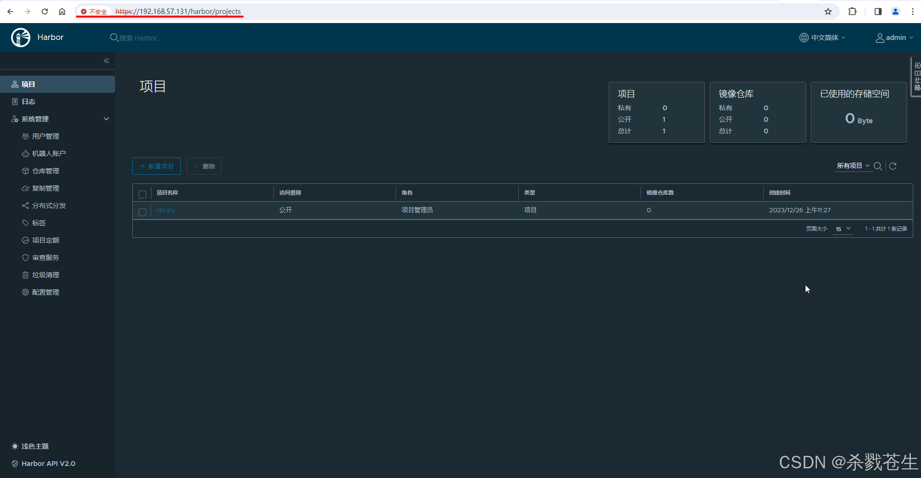This screenshot has height=478, width=921.
Task: Click the browser address bar URL
Action: click(178, 12)
